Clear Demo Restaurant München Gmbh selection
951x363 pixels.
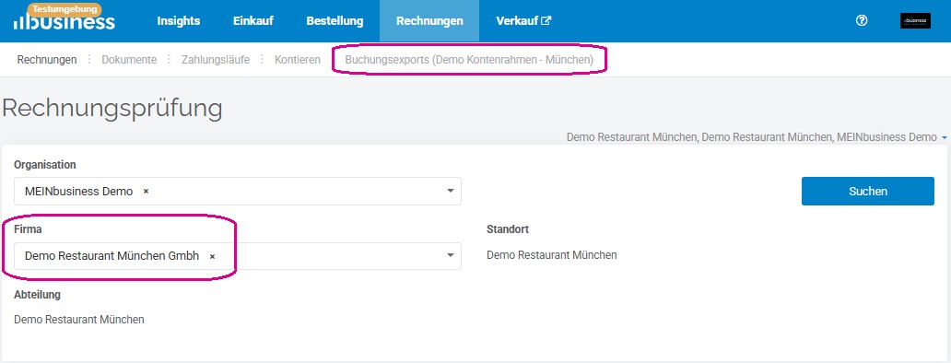(212, 256)
